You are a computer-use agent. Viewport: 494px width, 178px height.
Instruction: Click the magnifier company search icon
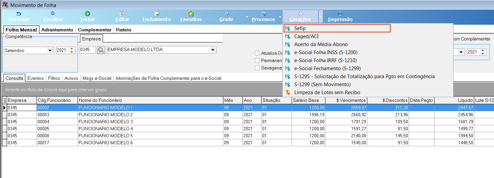click(101, 50)
